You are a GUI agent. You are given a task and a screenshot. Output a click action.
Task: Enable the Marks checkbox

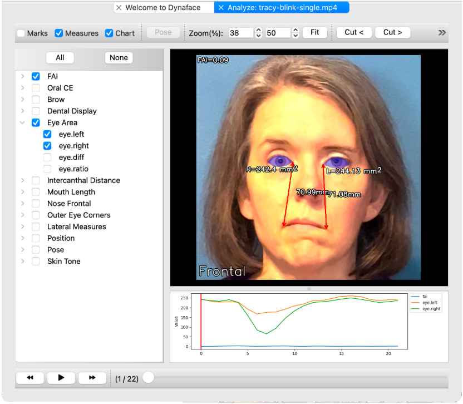[21, 33]
